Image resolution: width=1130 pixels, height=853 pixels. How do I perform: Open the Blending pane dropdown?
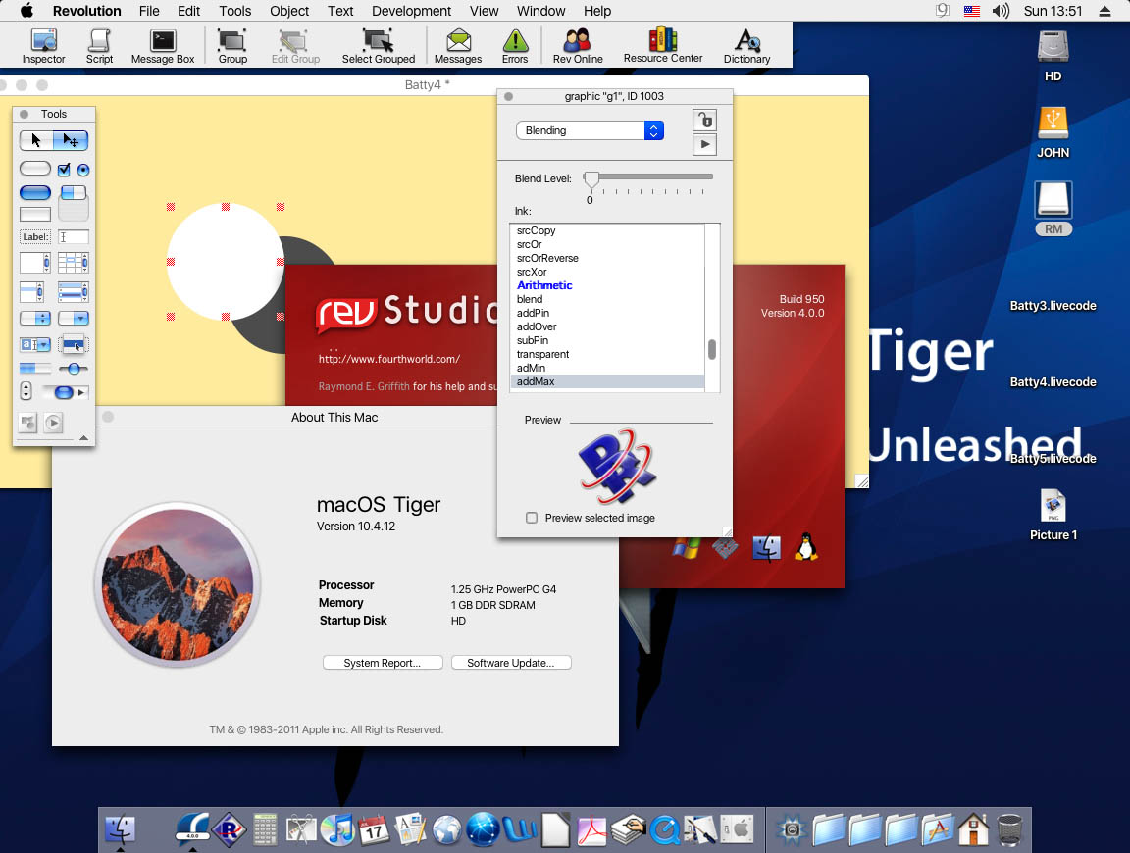click(590, 130)
